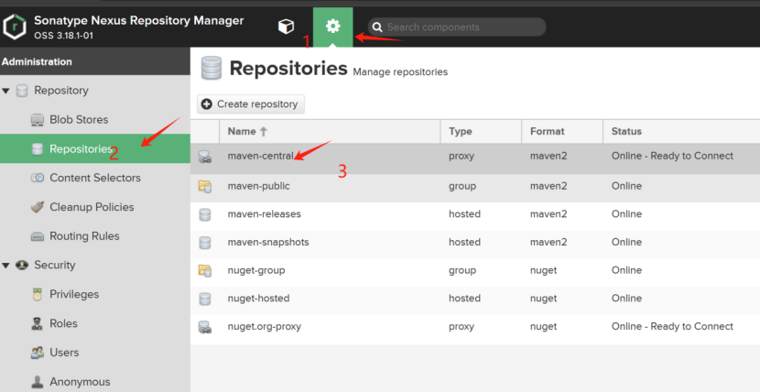Focus the Search components field

457,27
